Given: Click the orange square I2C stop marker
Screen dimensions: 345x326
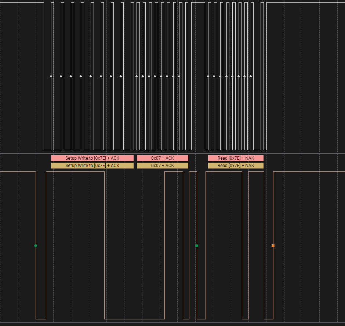Looking at the screenshot, I should pos(273,246).
